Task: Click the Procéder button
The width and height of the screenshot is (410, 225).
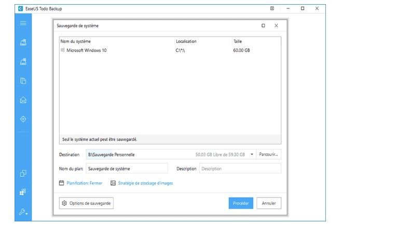Action: coord(241,203)
